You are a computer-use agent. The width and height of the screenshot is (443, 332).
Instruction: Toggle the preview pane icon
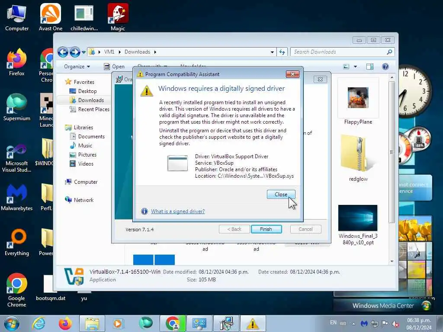coord(369,67)
